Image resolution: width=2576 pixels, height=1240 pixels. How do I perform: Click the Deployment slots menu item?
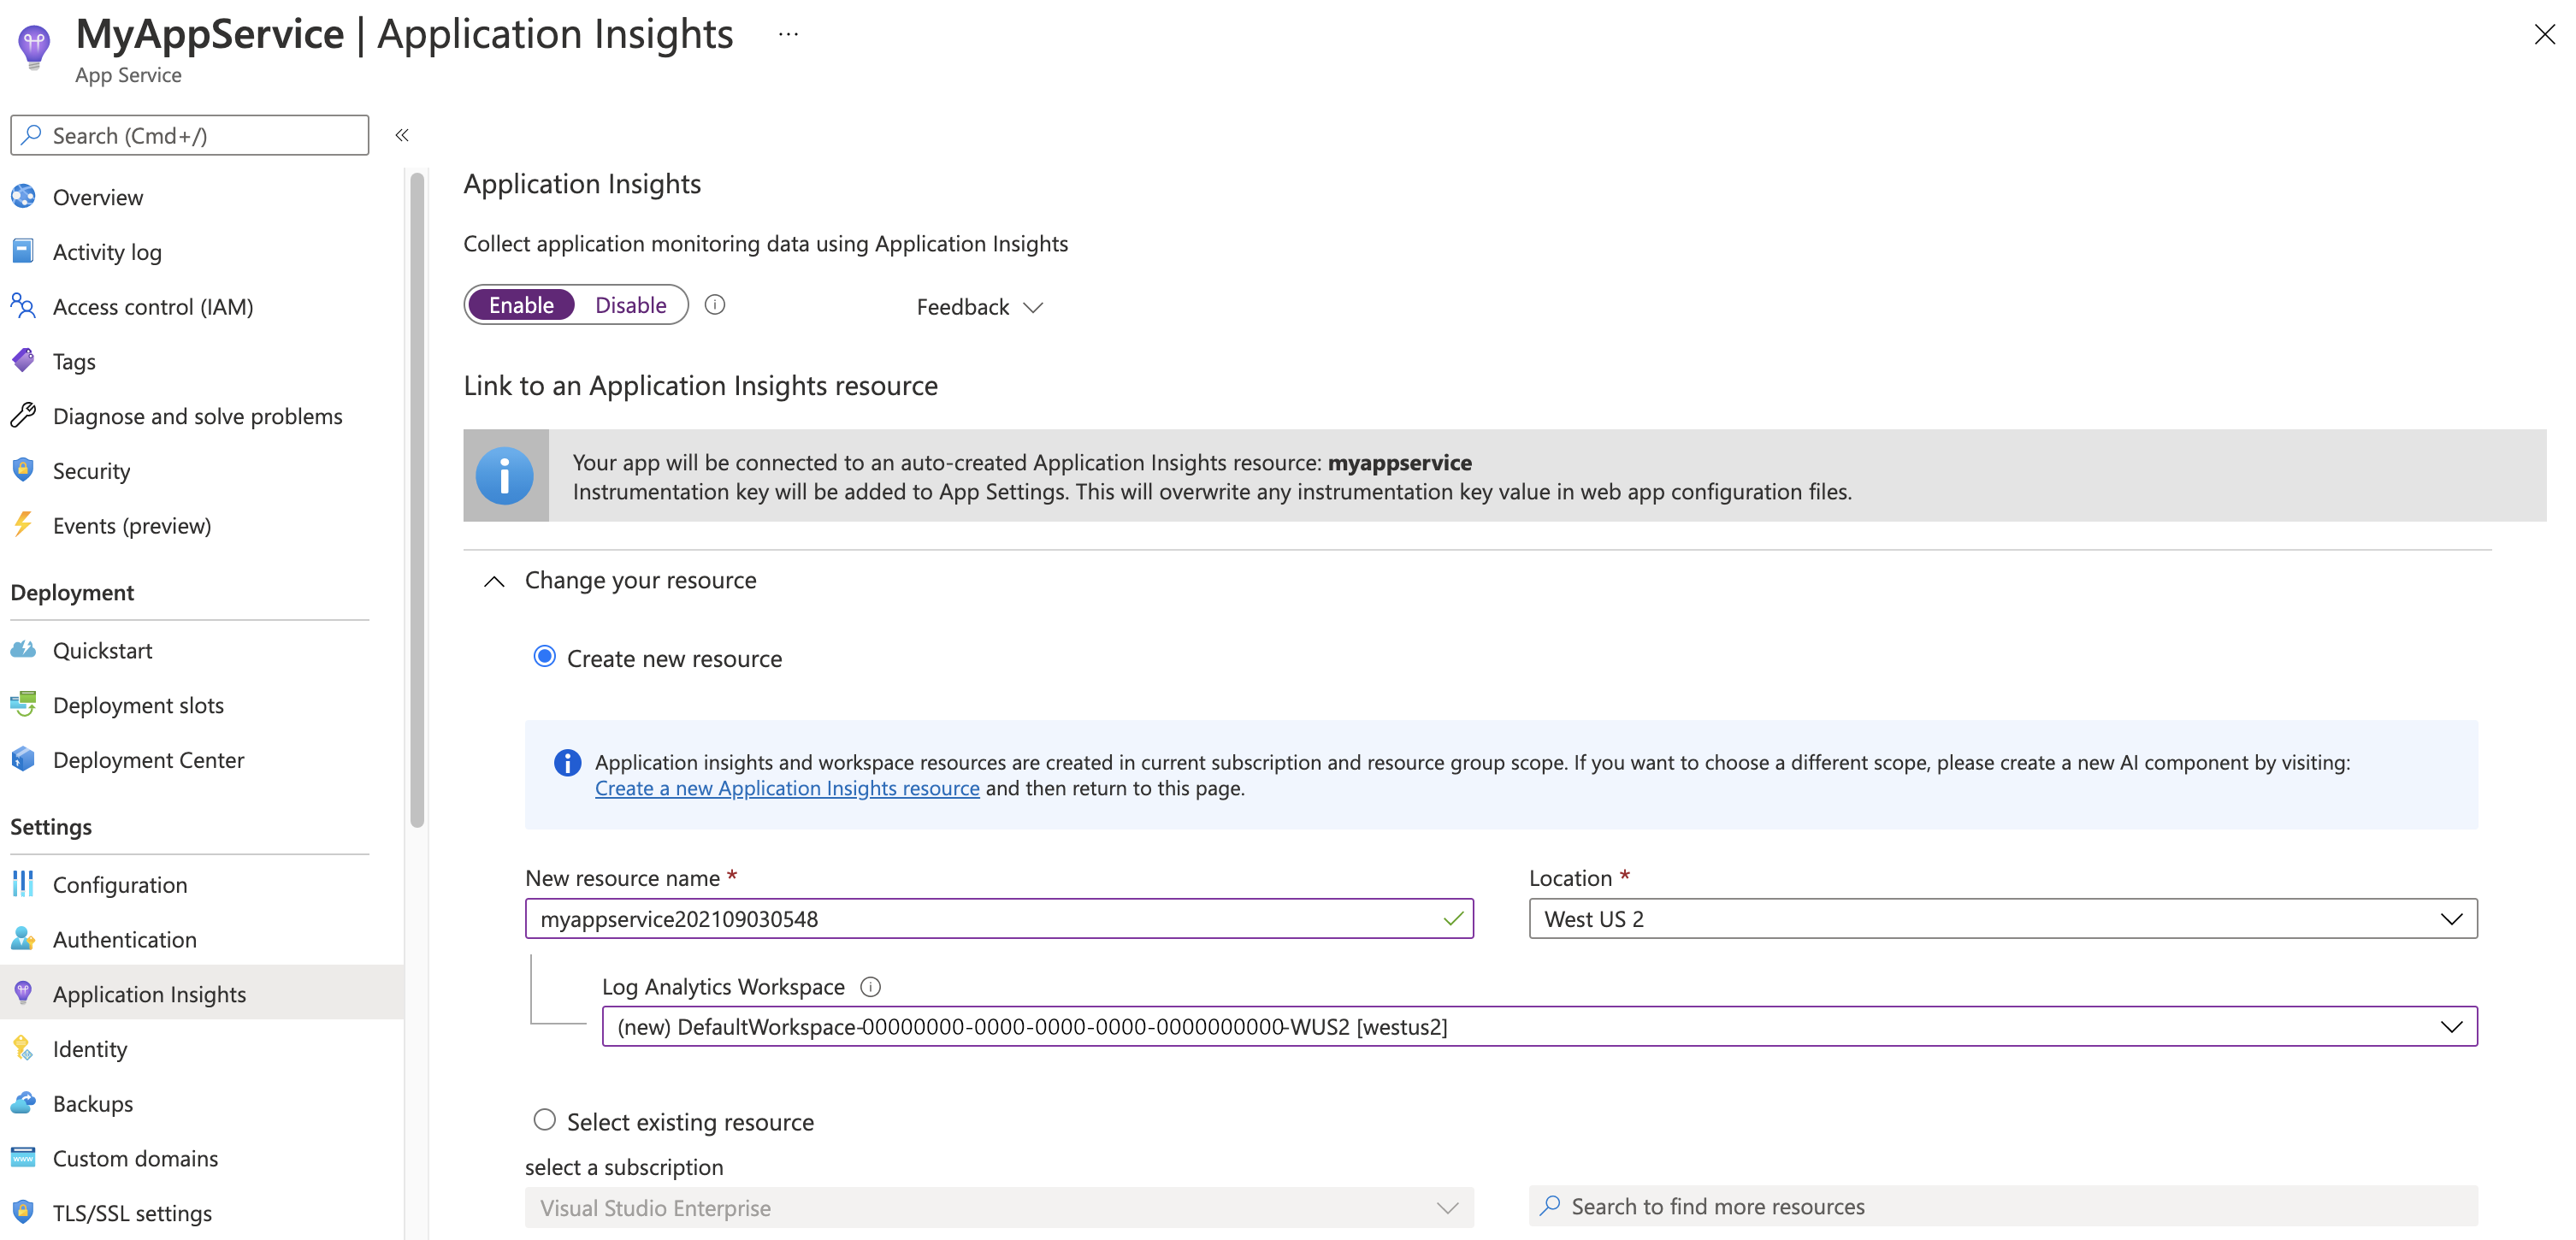click(139, 703)
